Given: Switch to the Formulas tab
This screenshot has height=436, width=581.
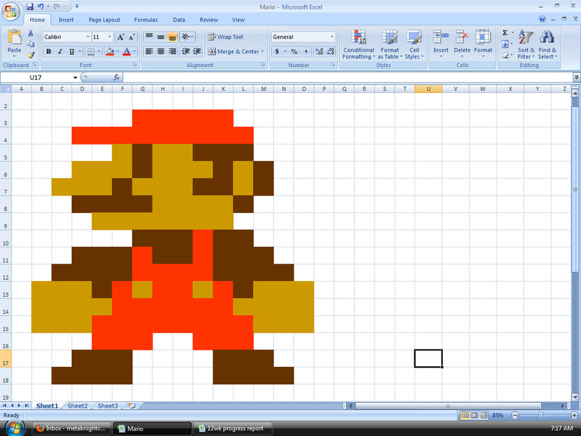Looking at the screenshot, I should [x=146, y=19].
